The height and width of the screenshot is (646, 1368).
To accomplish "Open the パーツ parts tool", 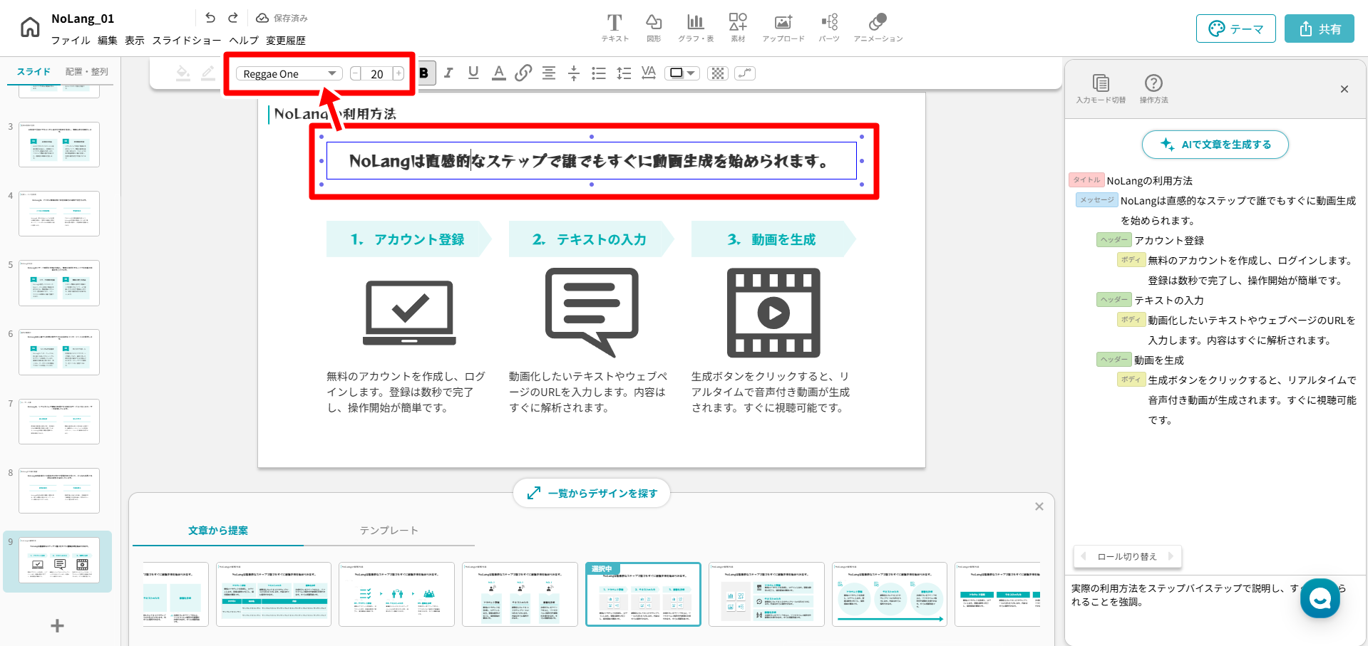I will point(829,28).
